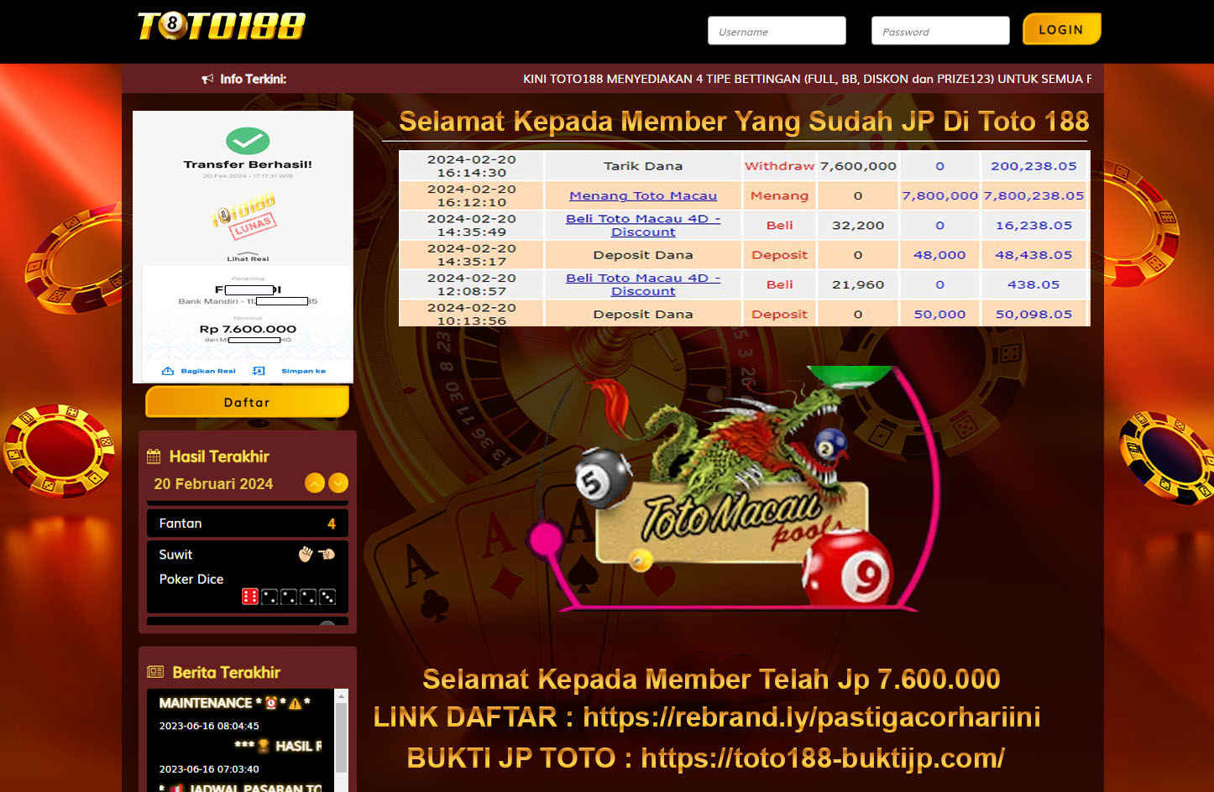The image size is (1214, 792).
Task: Click the 48,438.05 balance cell
Action: coord(1033,255)
